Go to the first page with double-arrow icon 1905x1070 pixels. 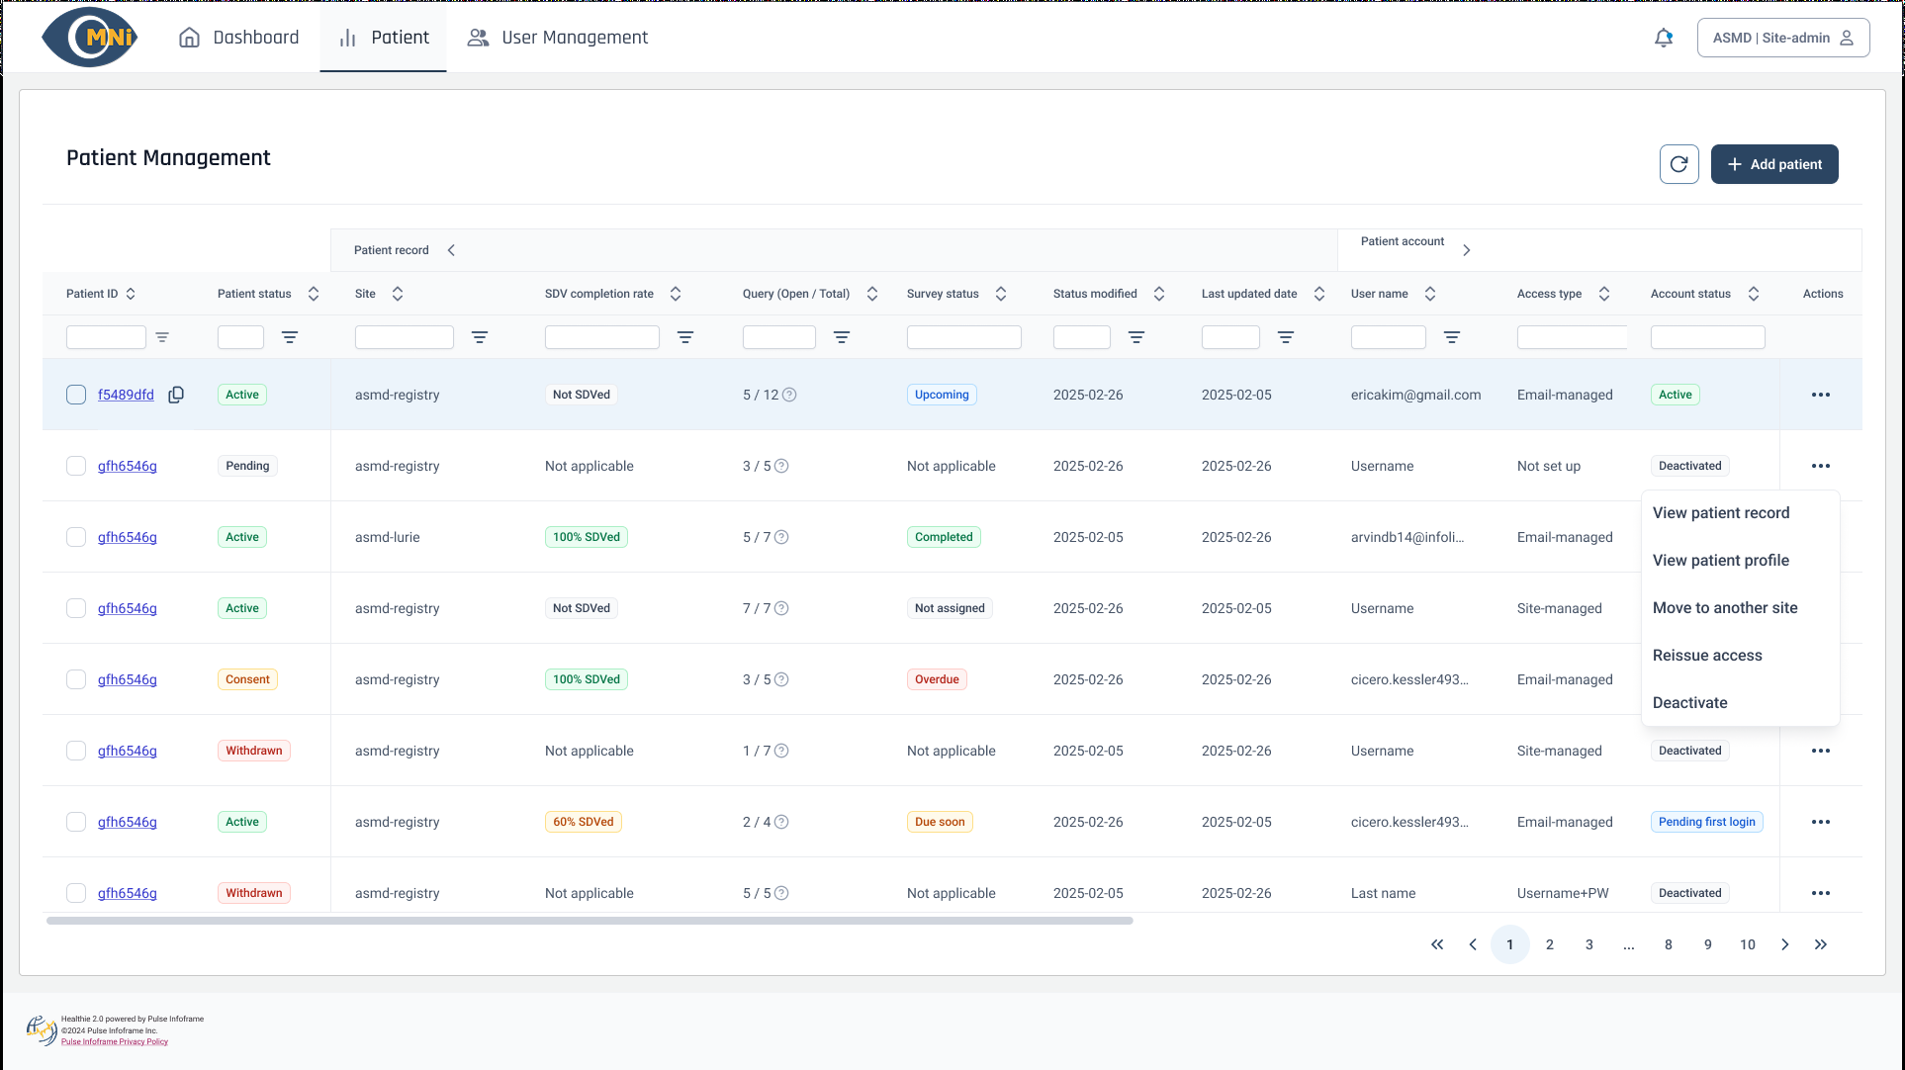(1437, 944)
